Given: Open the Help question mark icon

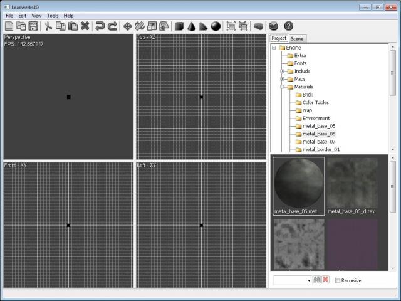Looking at the screenshot, I should pyautogui.click(x=288, y=26).
